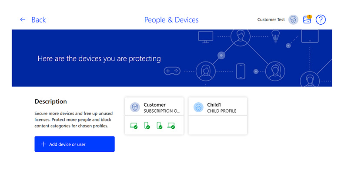Open the Child1 profile name
348x195 pixels.
click(x=214, y=104)
